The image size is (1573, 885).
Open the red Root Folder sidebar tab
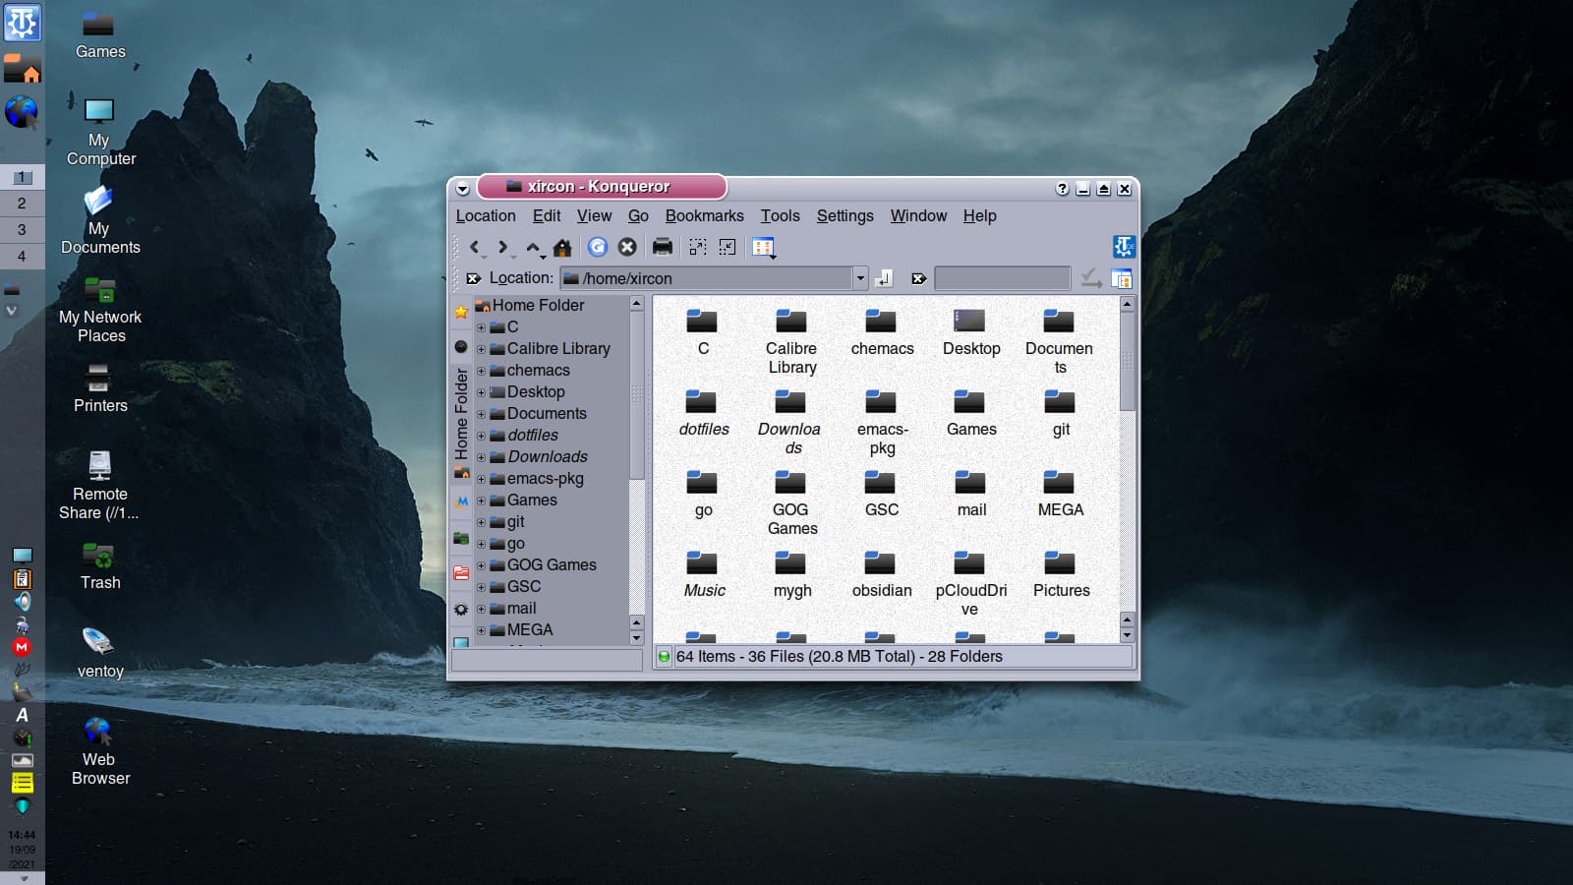pos(460,572)
